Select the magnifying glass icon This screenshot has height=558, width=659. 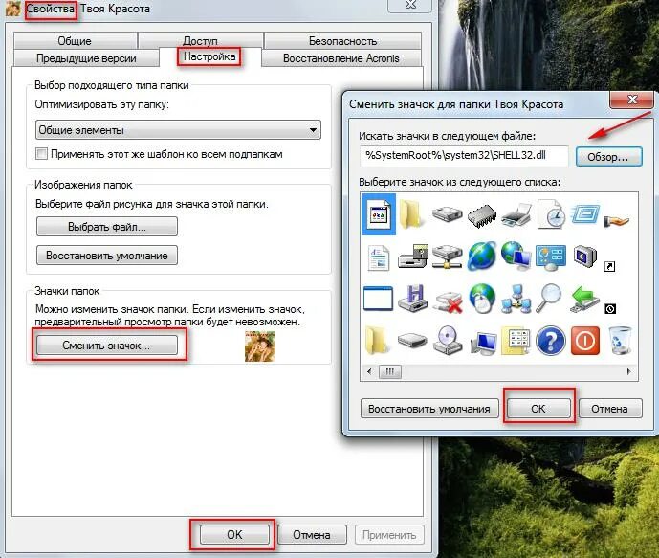click(x=549, y=298)
